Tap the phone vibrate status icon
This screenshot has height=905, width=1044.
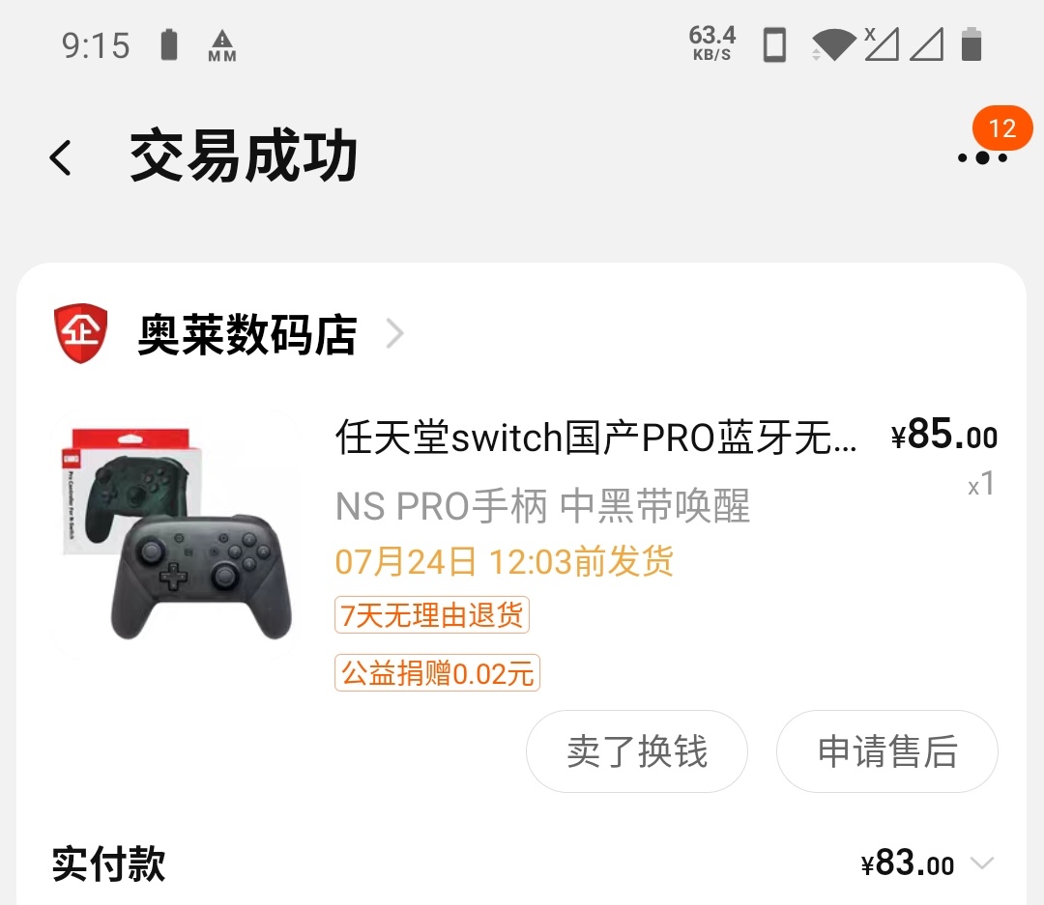click(x=773, y=45)
